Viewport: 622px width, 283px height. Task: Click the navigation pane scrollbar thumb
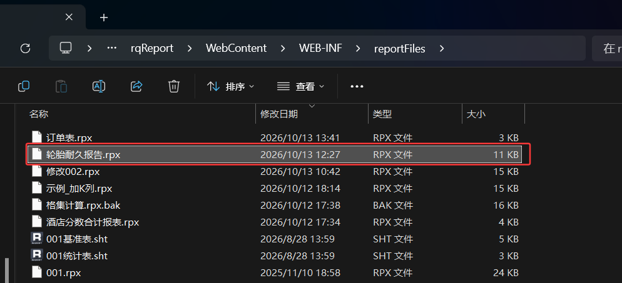pyautogui.click(x=6, y=271)
